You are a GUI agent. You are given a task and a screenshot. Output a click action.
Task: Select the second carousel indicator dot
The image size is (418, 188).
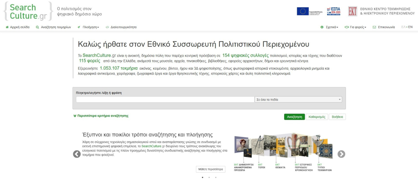(209, 178)
